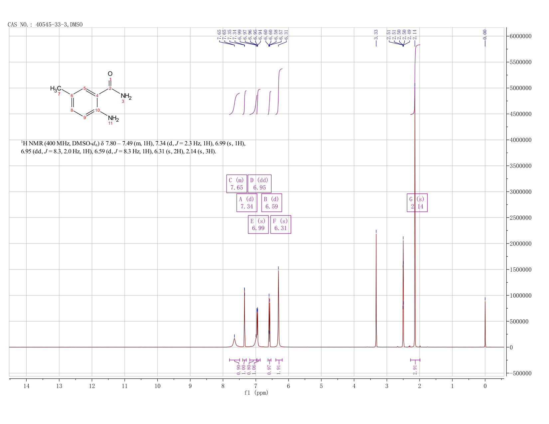Click the NH2 labeled 11 in structure
Viewport: 549px width, 424px height.
click(x=113, y=118)
